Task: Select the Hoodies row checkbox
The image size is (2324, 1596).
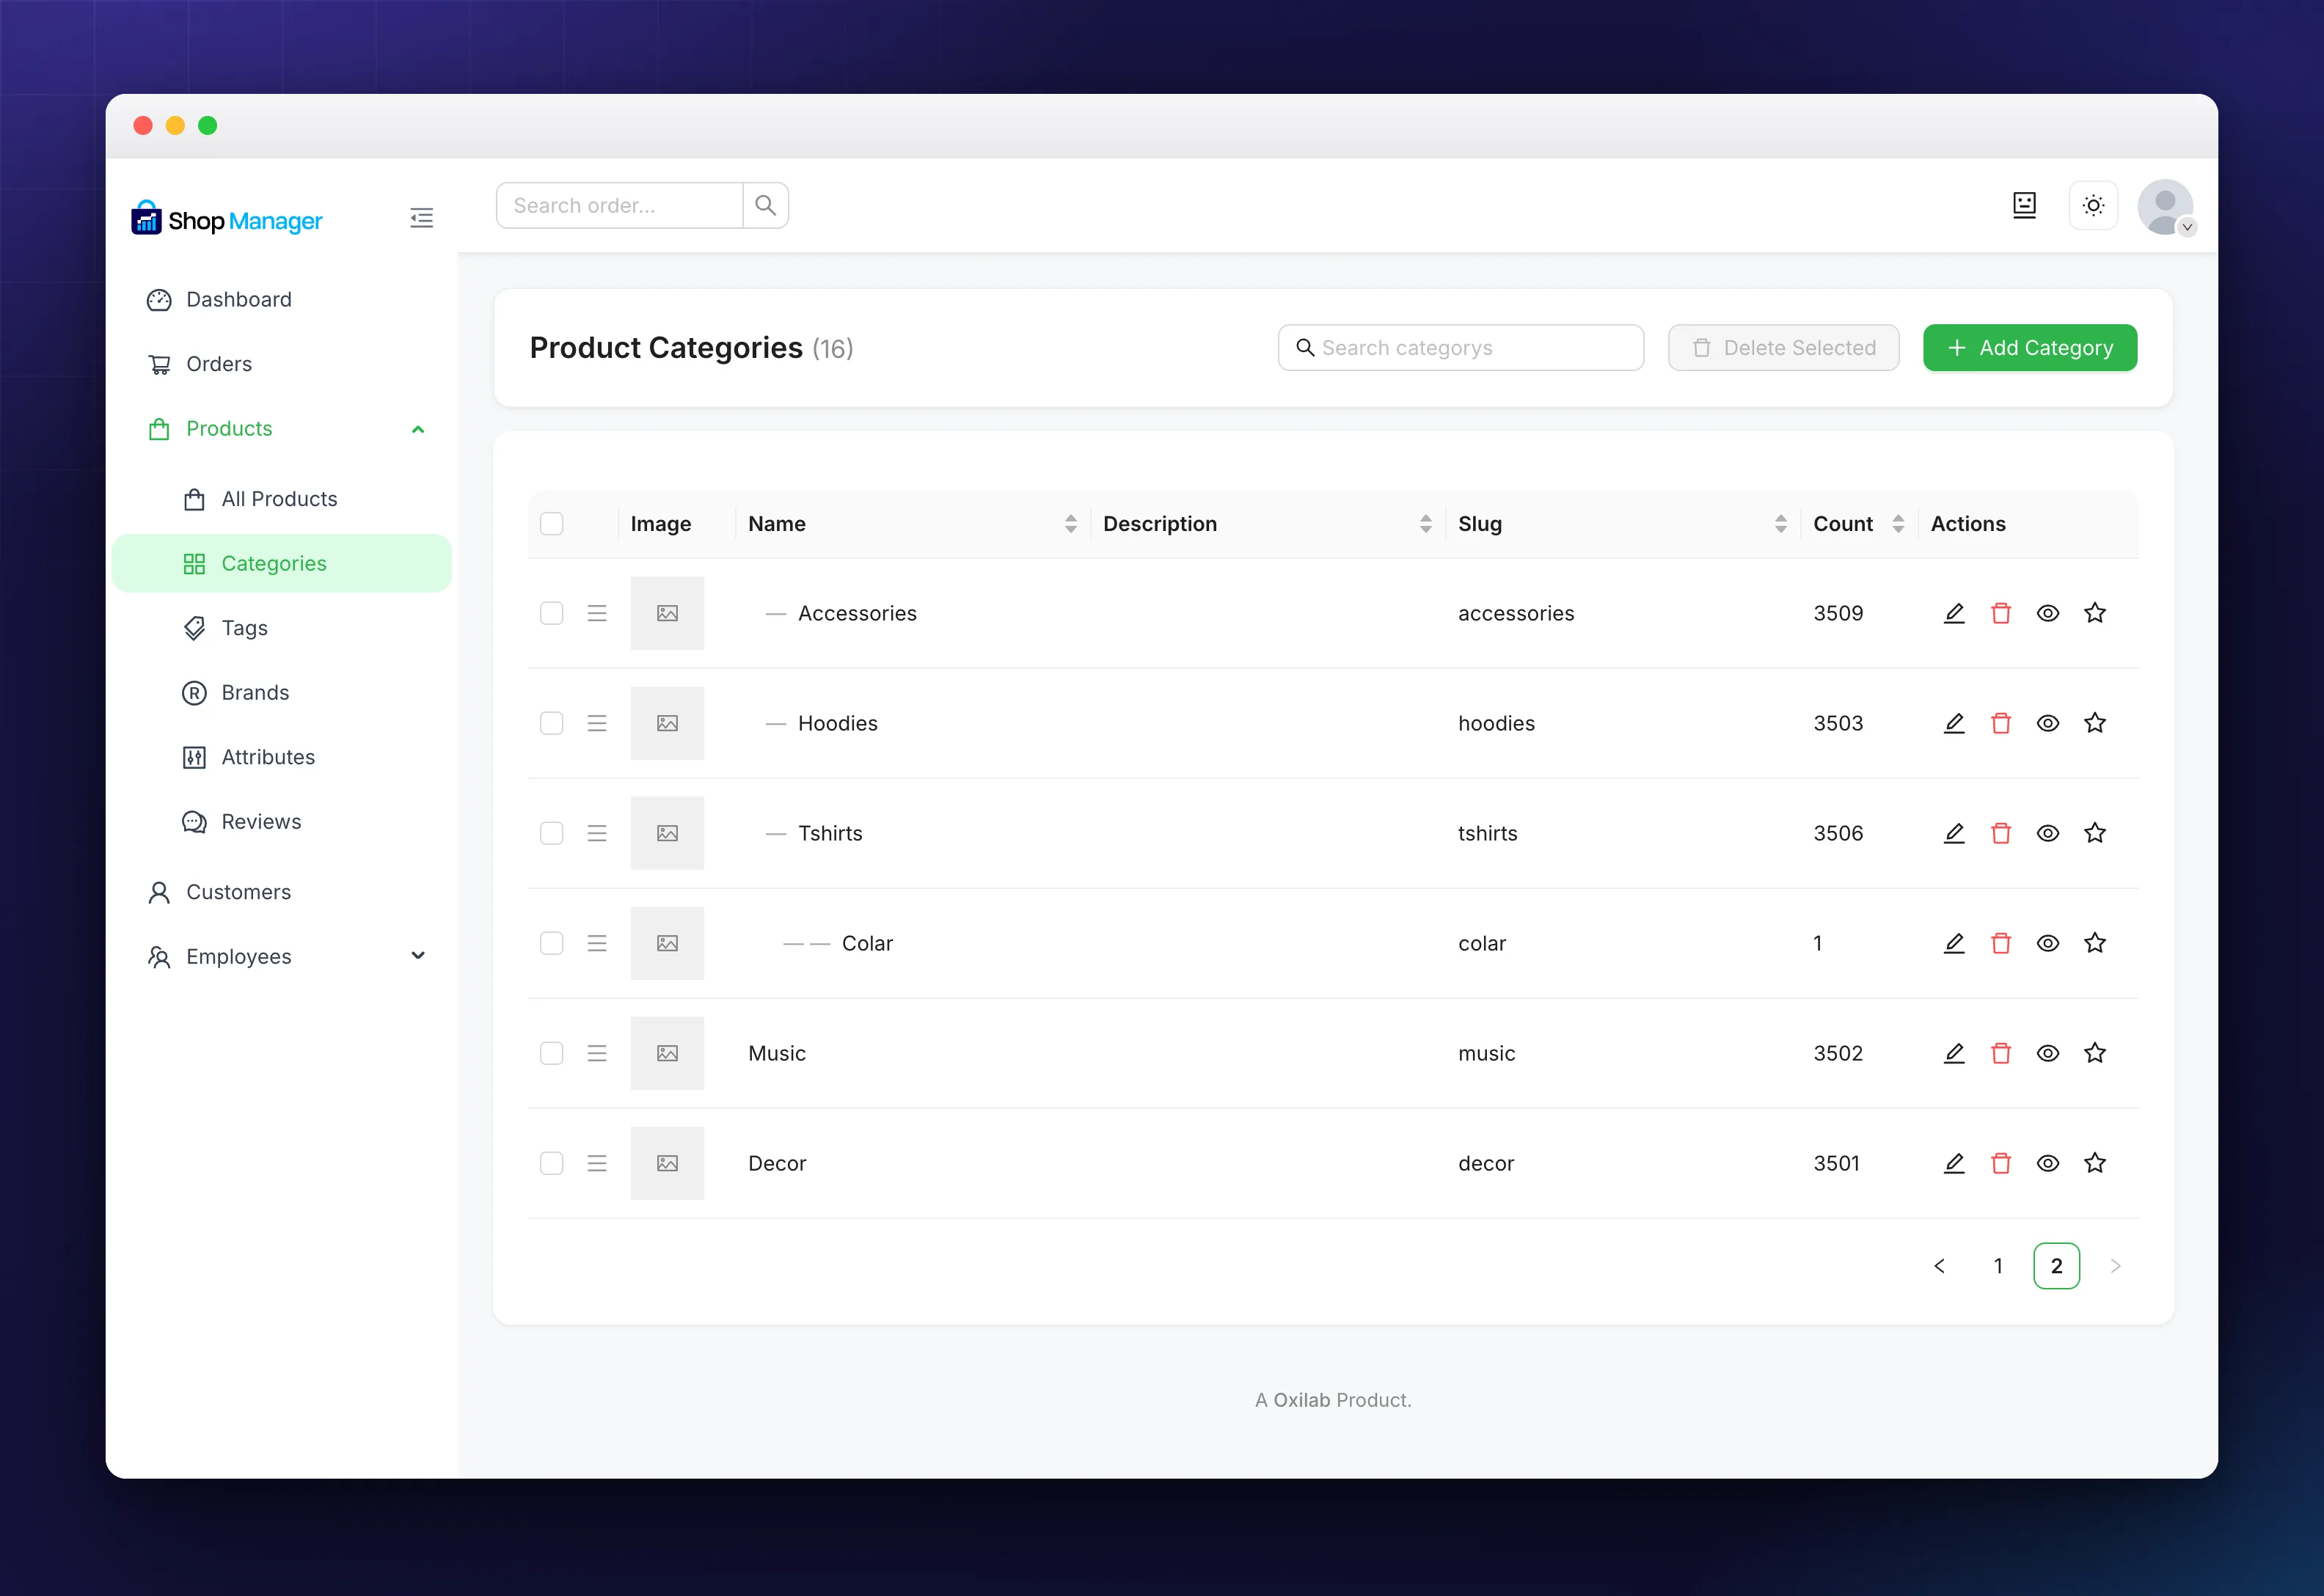Action: coord(552,723)
